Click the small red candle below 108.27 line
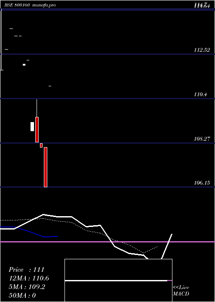Image resolution: width=215 pixels, height=302 pixels. coord(41,145)
